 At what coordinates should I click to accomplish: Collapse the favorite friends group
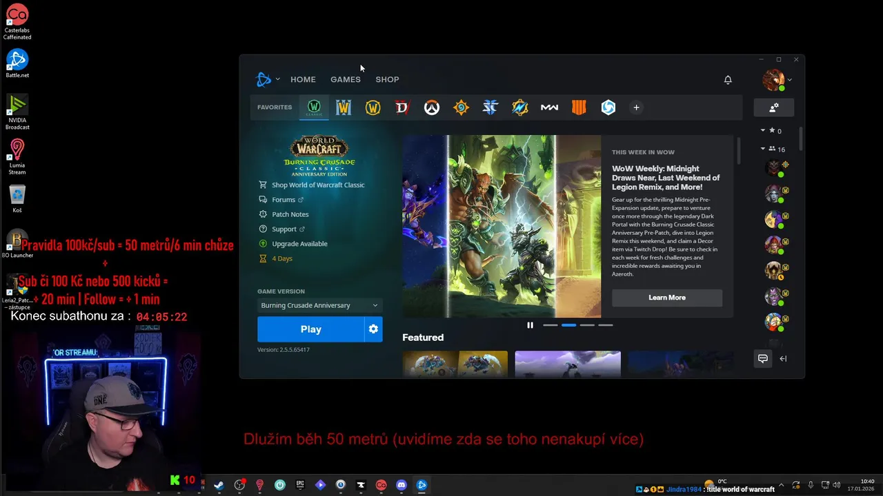(x=763, y=130)
